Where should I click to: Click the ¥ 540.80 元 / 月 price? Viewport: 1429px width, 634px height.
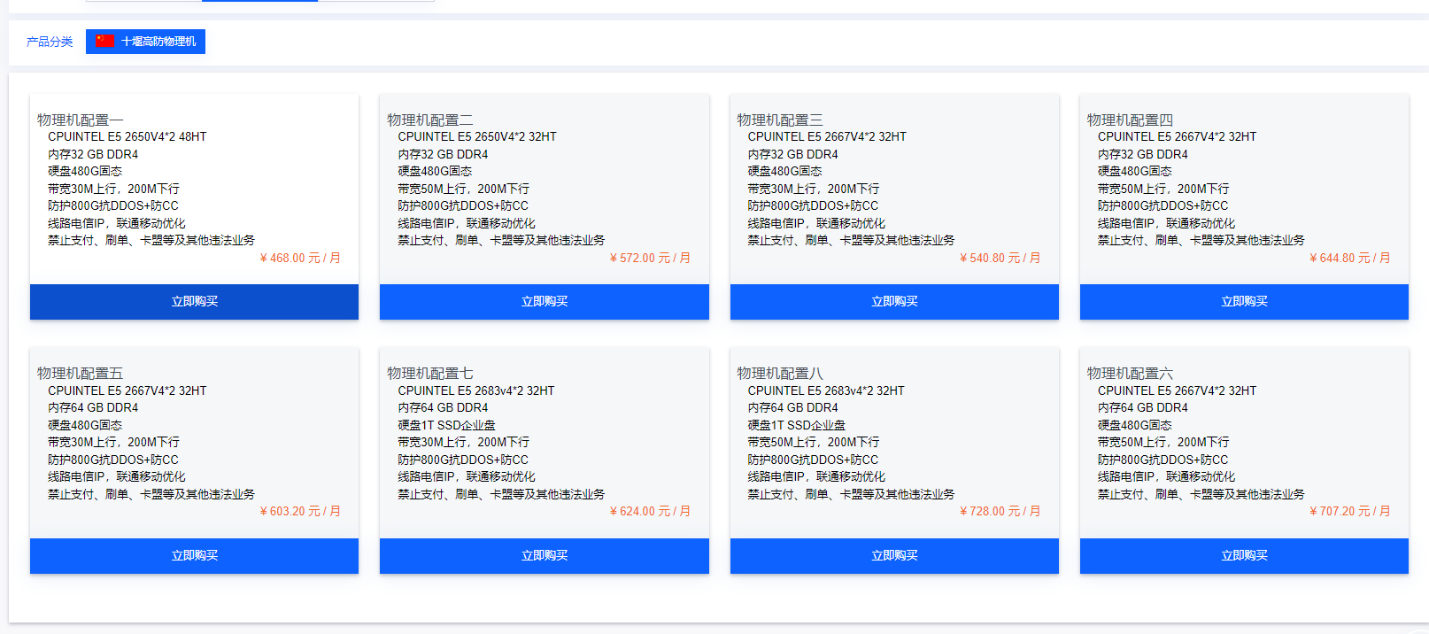[1000, 258]
